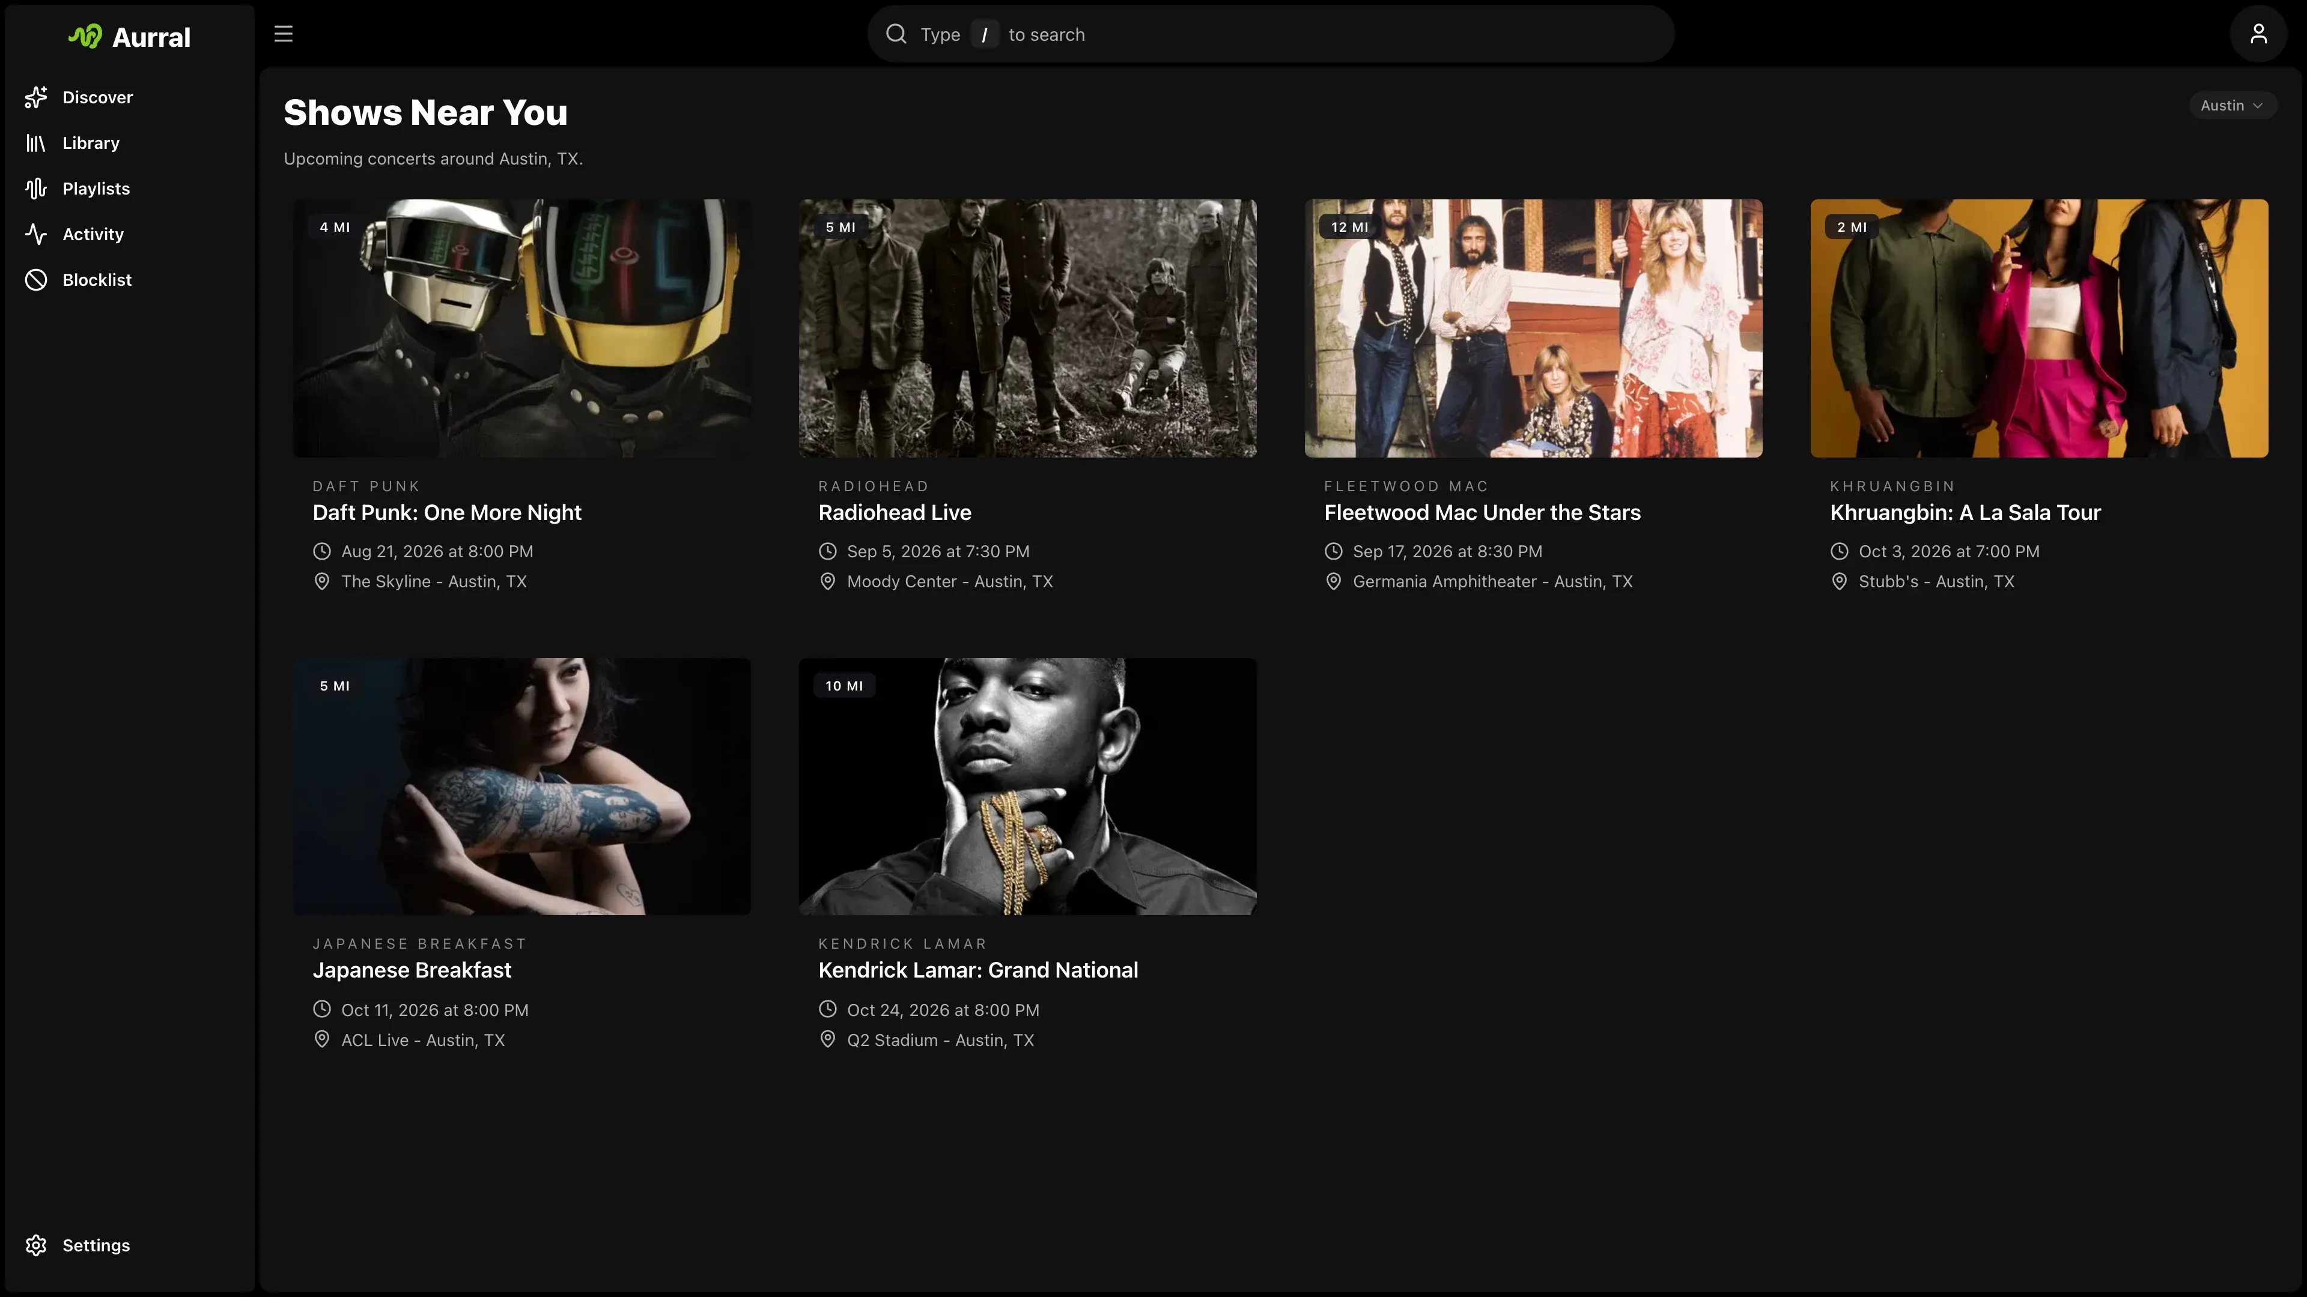Click the Khruangbin concert photo
2307x1297 pixels.
[x=2040, y=328]
